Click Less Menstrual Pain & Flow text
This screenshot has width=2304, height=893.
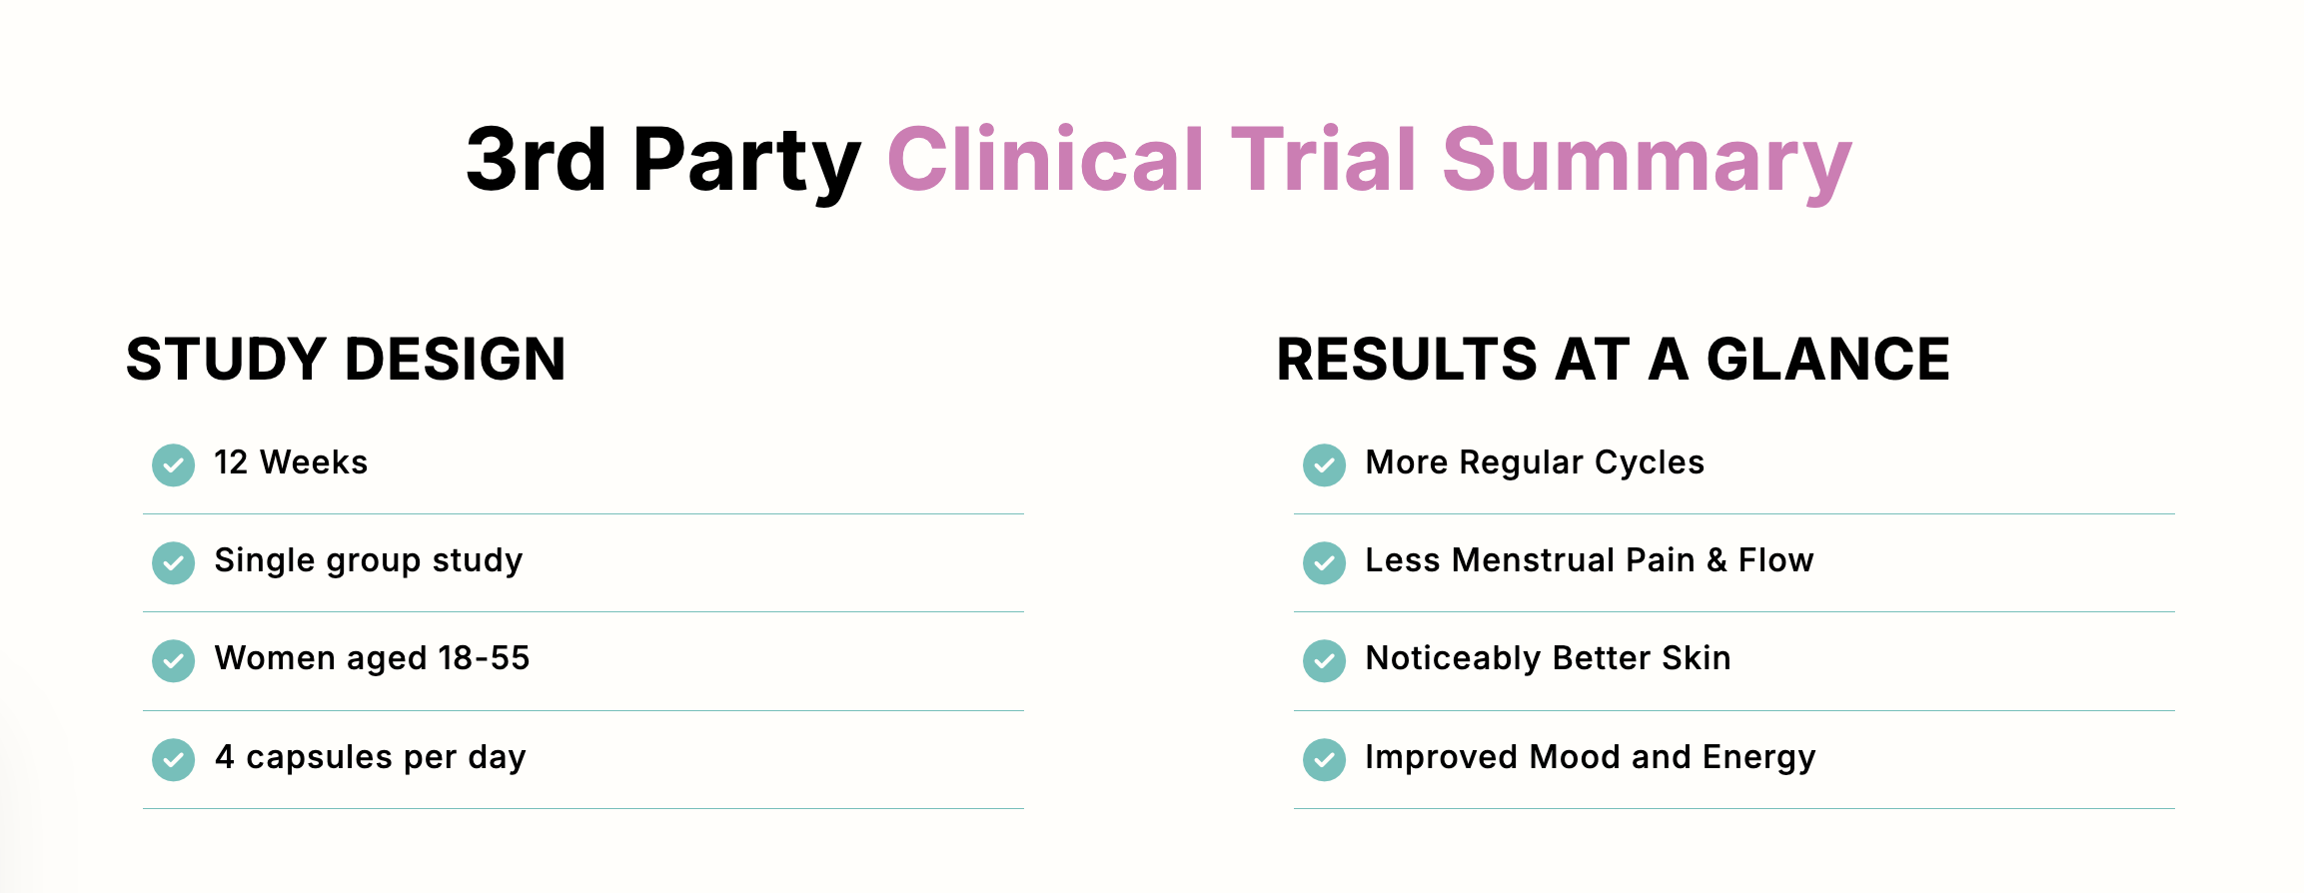point(1589,560)
